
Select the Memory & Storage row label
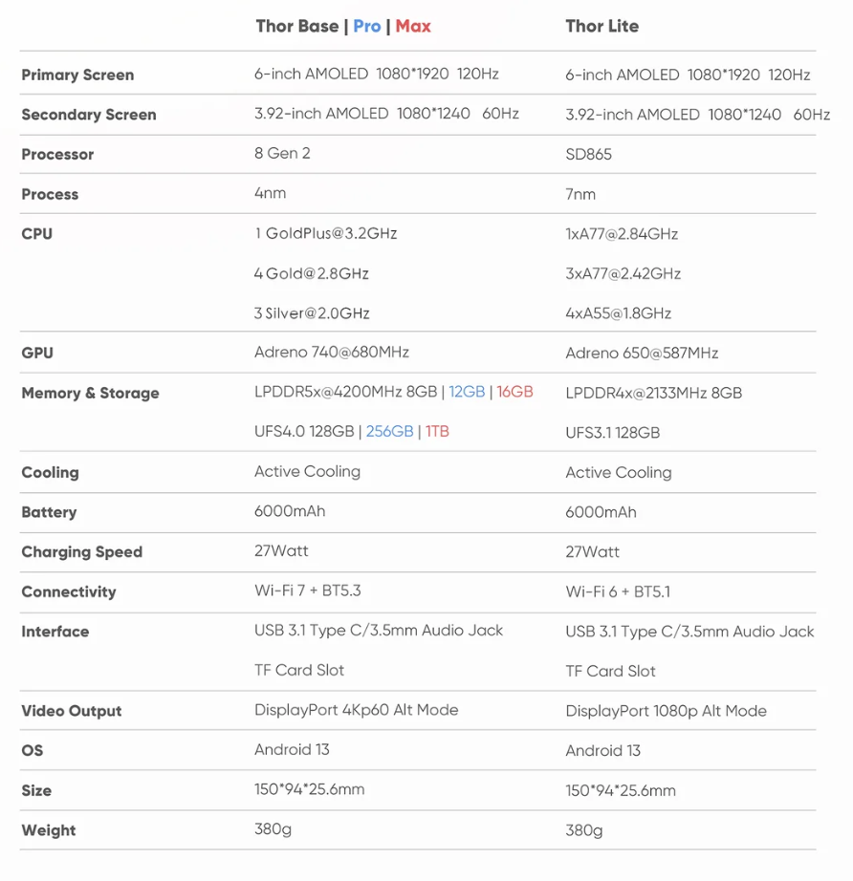[x=90, y=394]
